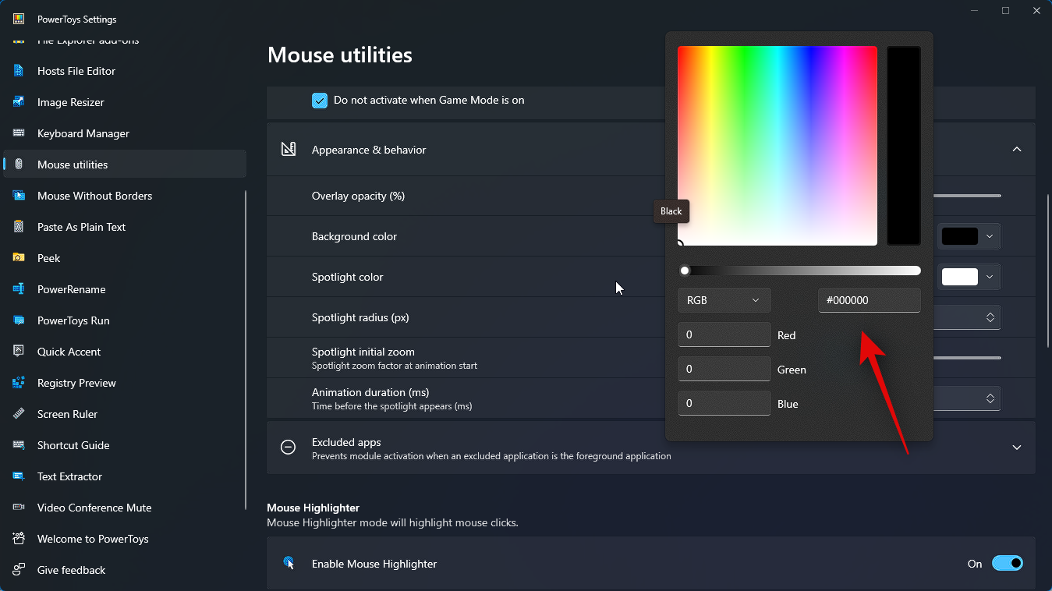Click the Spotlight radius spinner arrows
1052x591 pixels.
pos(990,317)
